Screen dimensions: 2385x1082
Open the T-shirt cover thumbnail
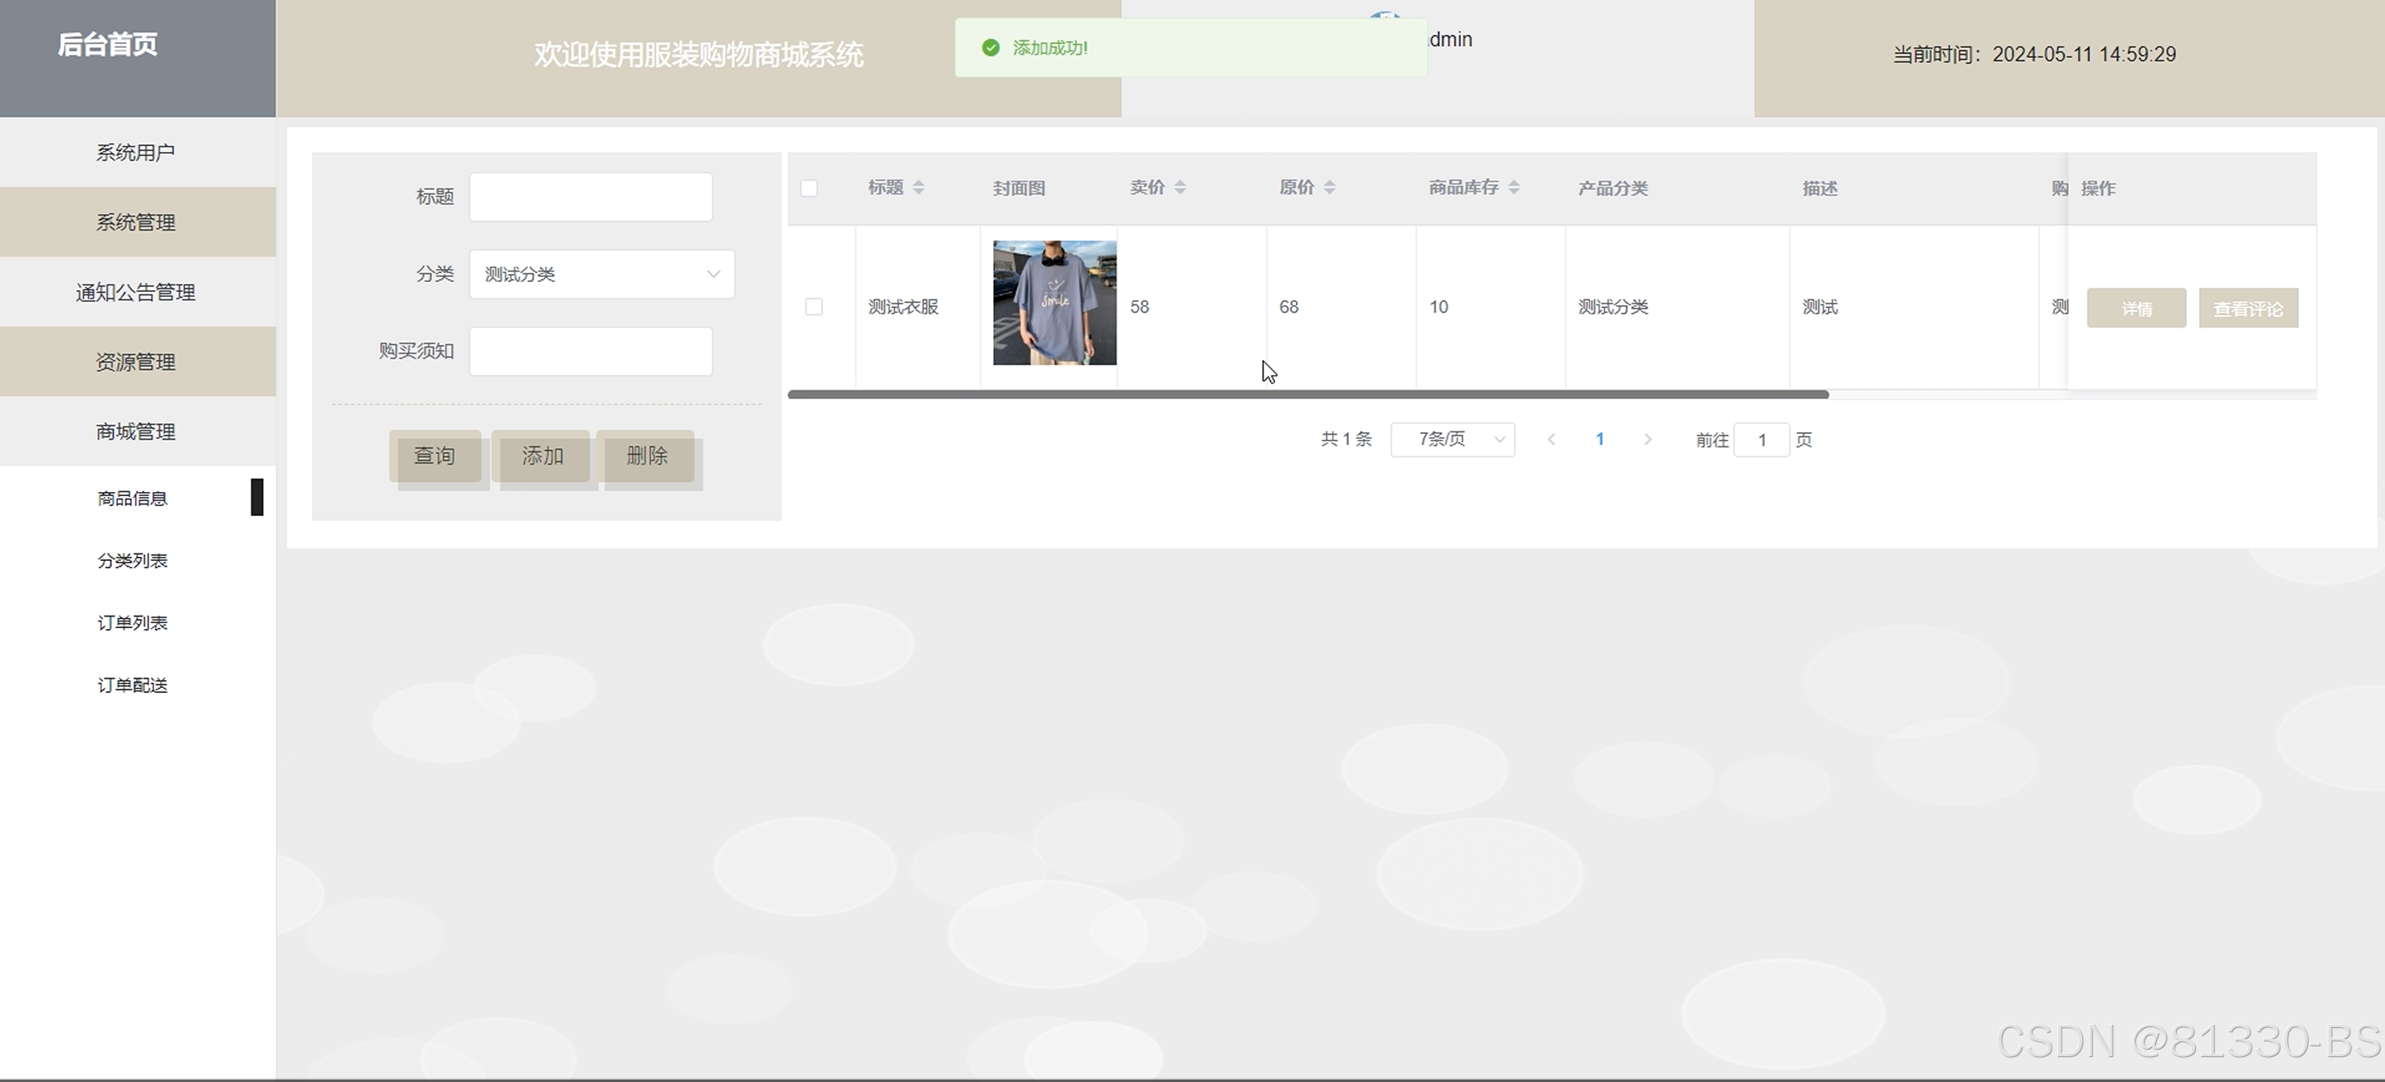(1054, 303)
